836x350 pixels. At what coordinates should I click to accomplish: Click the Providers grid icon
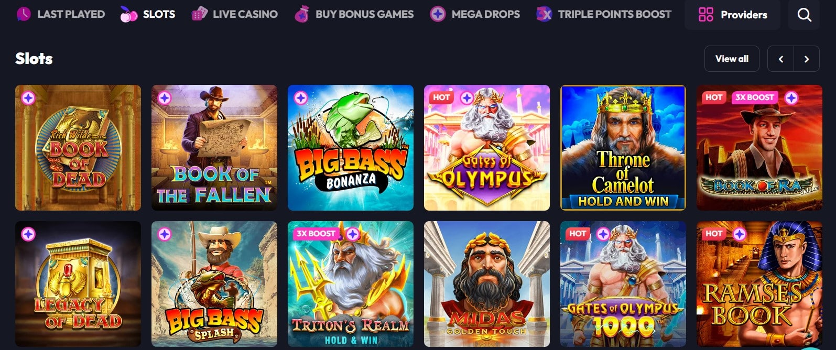click(706, 15)
